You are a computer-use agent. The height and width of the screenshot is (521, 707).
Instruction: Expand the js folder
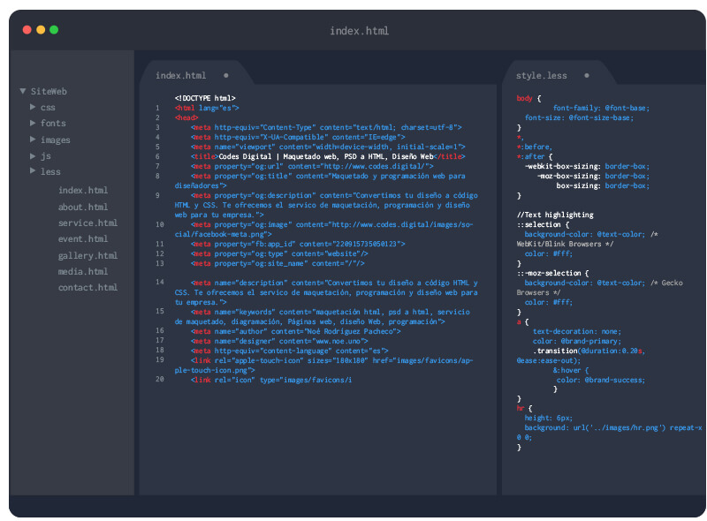point(34,155)
